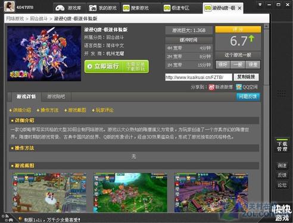Screen dimensions: 293x223
Task: Click the dotted grip handle on sidebar
Action: pyautogui.click(x=281, y=93)
